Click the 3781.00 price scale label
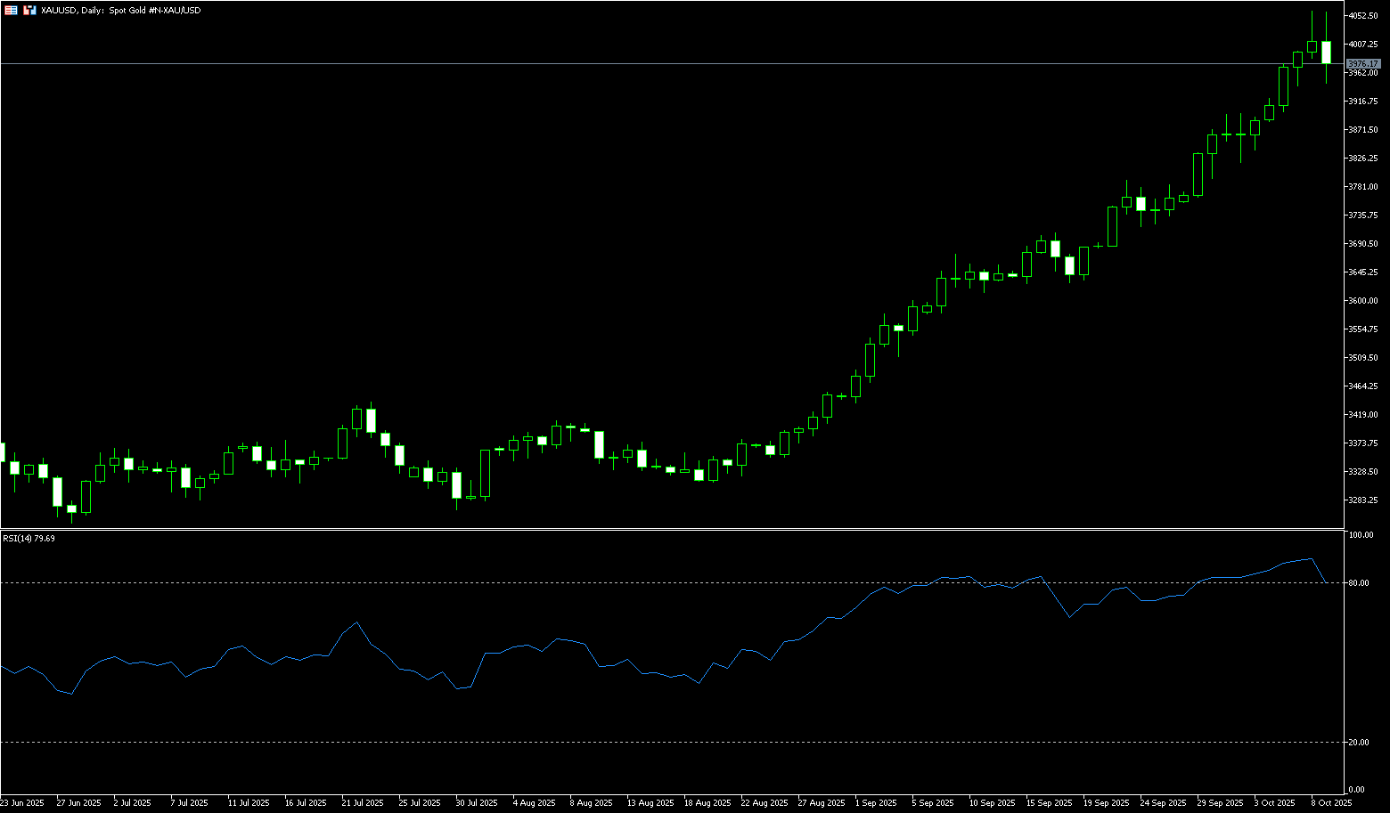 (1363, 187)
